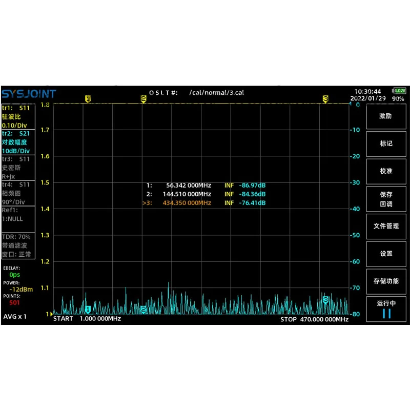
Task: Click the POWER -12dBm value
Action: pyautogui.click(x=21, y=290)
